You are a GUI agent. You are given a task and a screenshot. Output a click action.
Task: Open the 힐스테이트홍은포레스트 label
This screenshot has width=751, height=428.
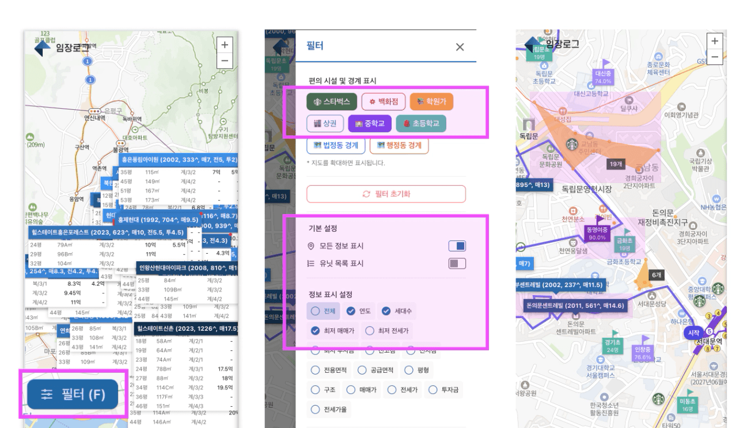pos(107,232)
